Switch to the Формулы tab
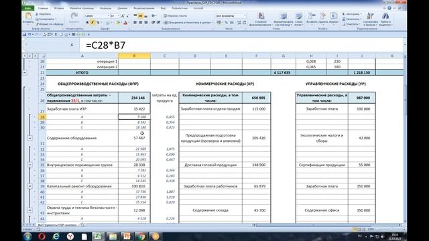The height and width of the screenshot is (241, 429). click(106, 8)
